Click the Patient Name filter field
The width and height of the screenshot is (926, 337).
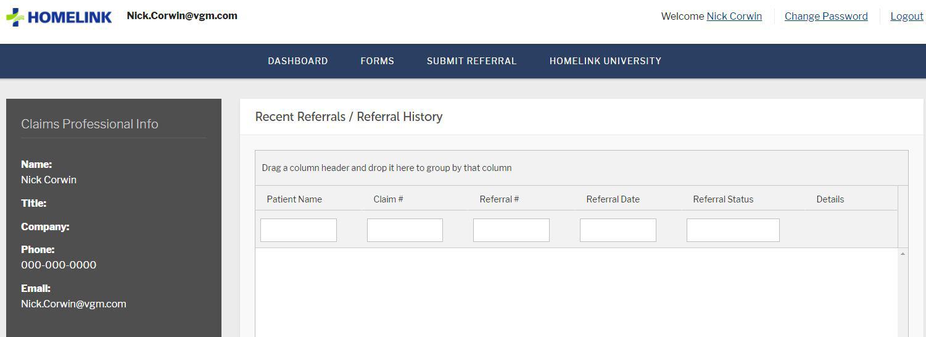[299, 230]
